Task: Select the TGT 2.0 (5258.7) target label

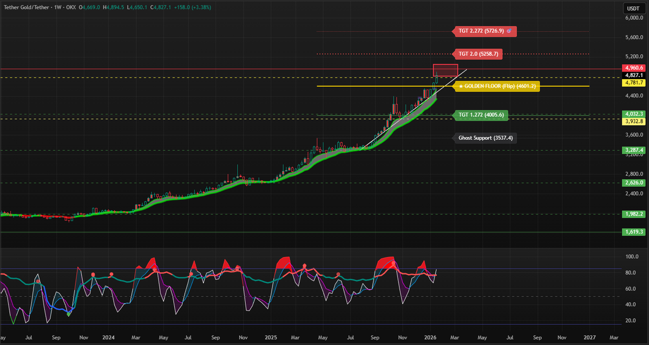Action: [x=478, y=54]
